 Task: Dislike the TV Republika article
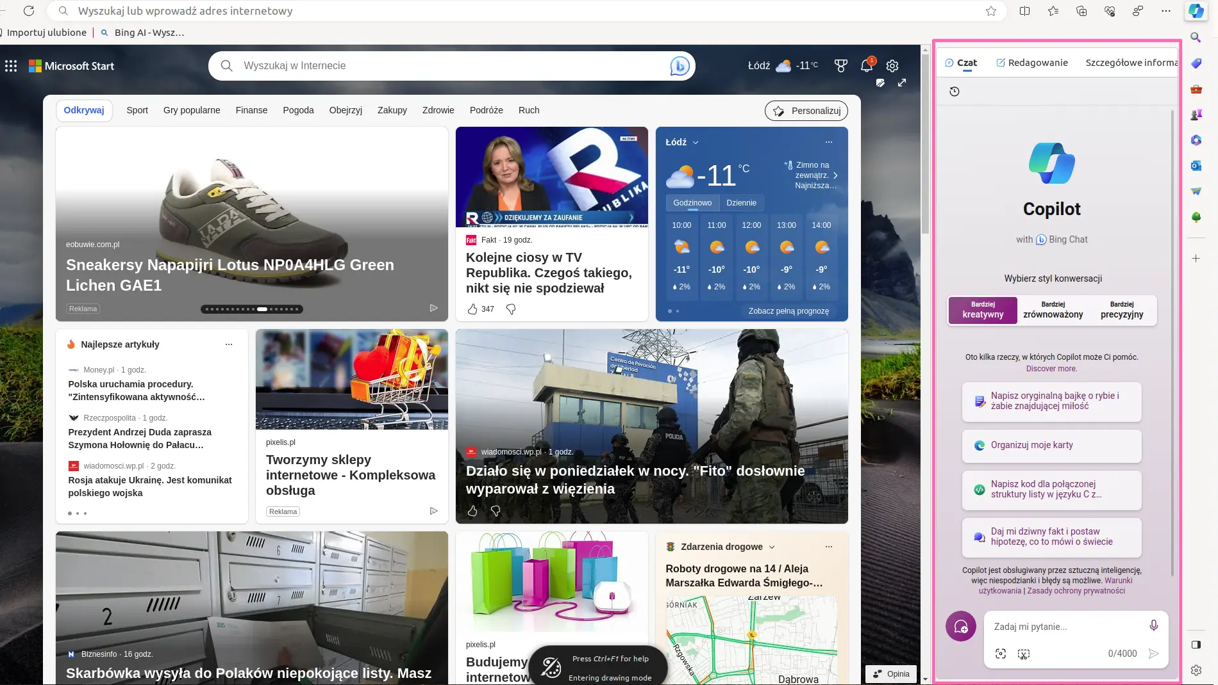(x=511, y=309)
